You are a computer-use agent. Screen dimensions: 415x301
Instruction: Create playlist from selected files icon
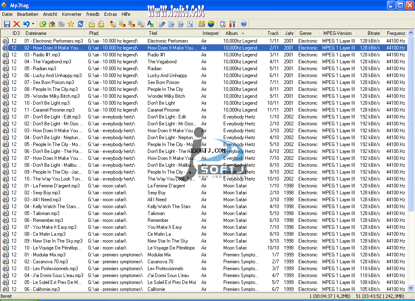coord(101,24)
